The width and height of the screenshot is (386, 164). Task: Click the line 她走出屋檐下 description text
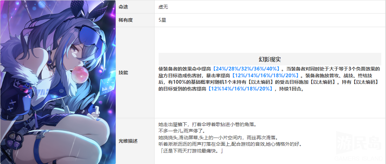(208, 124)
